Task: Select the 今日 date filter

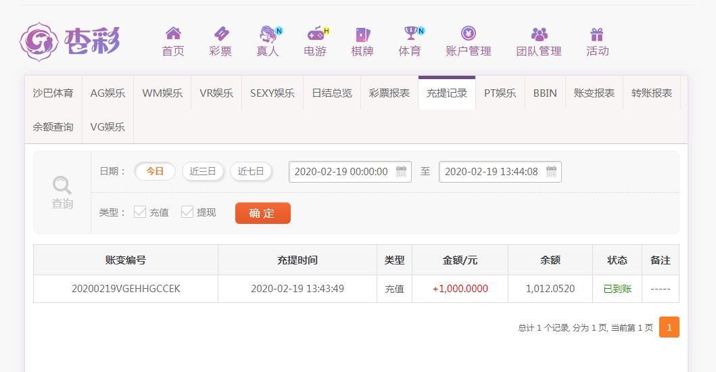Action: [155, 171]
